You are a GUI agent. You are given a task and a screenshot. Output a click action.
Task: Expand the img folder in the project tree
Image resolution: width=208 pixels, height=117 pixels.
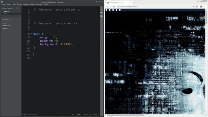(4, 23)
